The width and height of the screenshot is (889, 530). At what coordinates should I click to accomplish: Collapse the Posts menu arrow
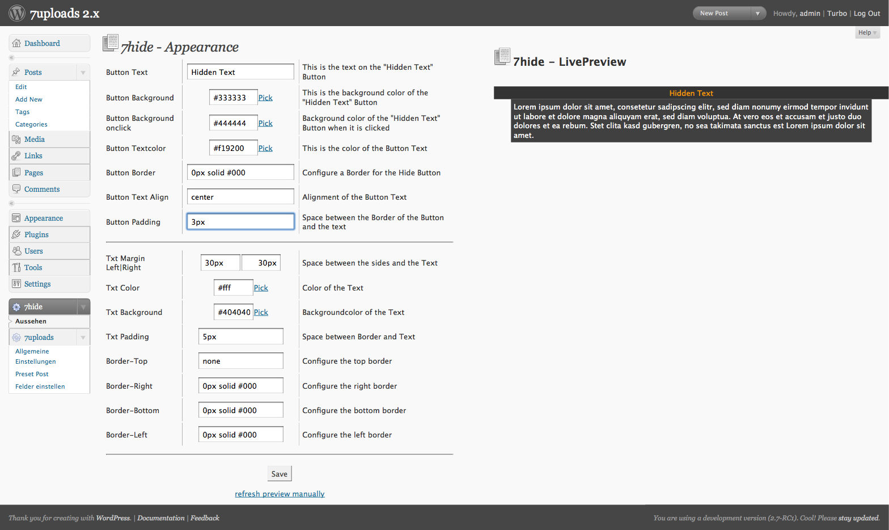click(83, 73)
